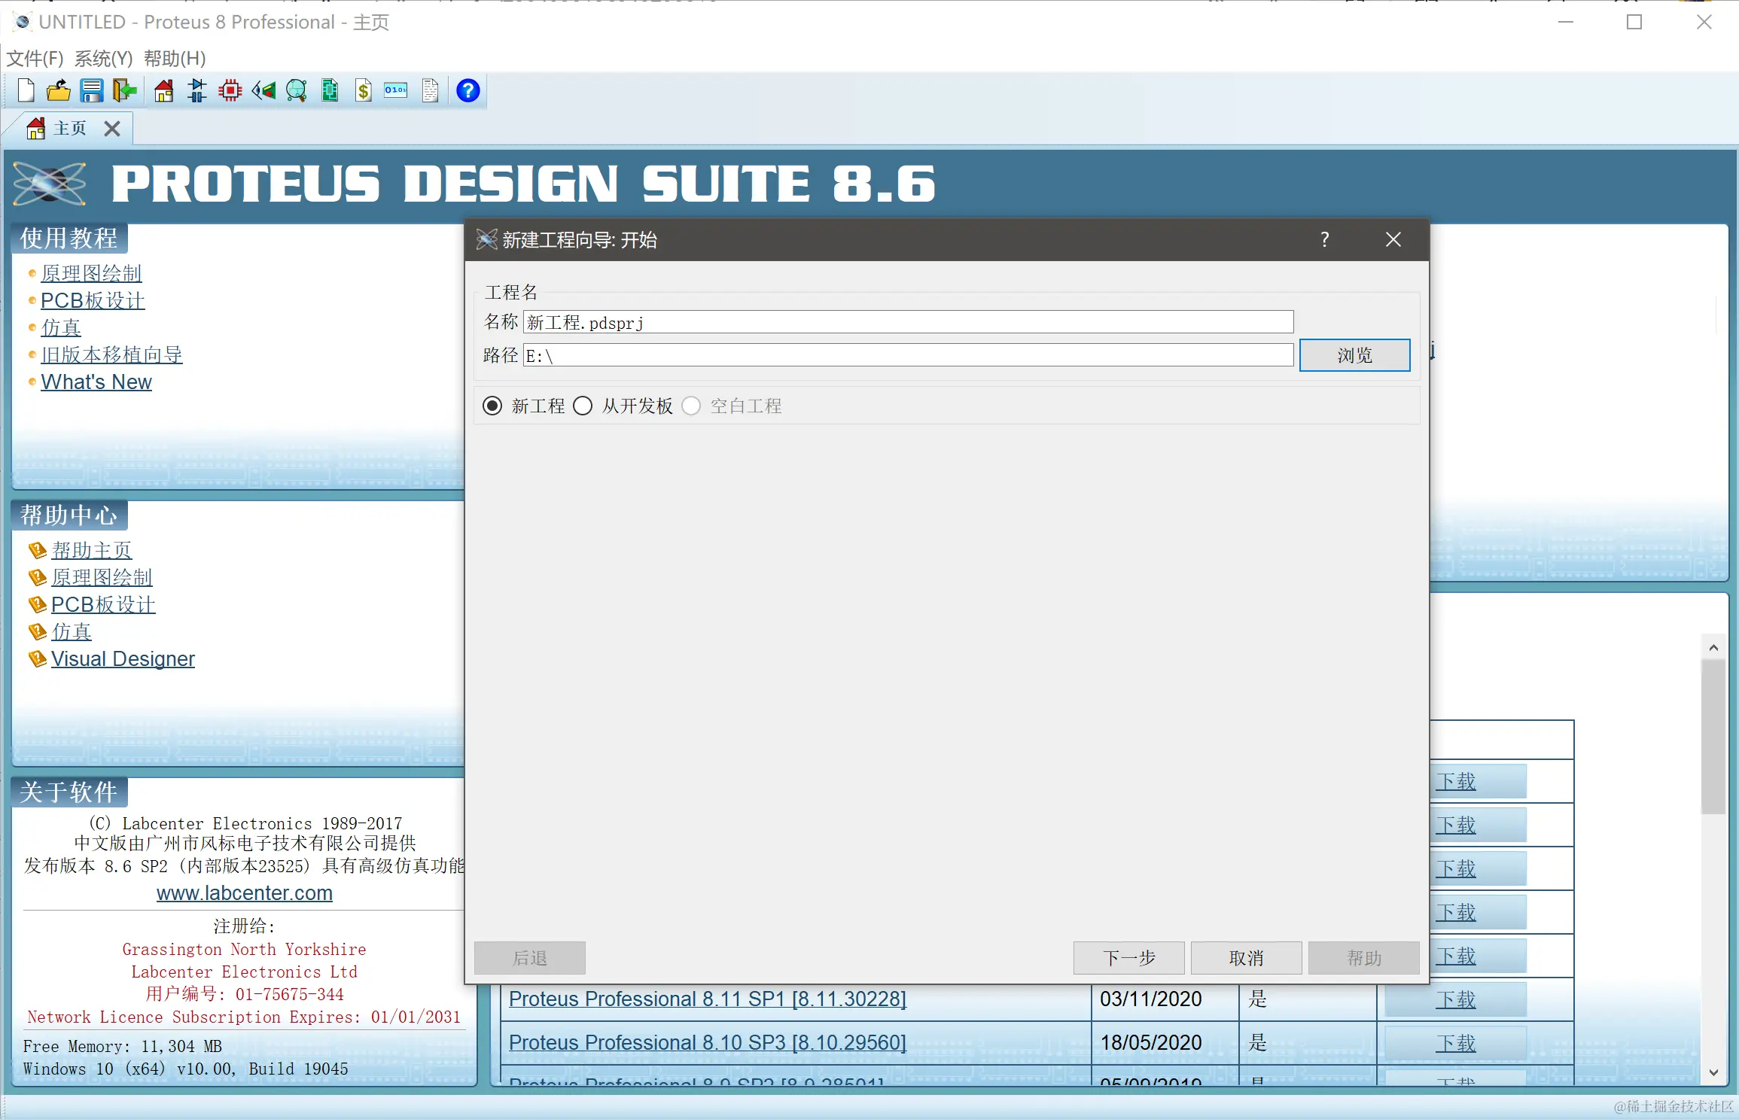Open the What's New link
Viewport: 1739px width, 1119px height.
click(x=96, y=382)
